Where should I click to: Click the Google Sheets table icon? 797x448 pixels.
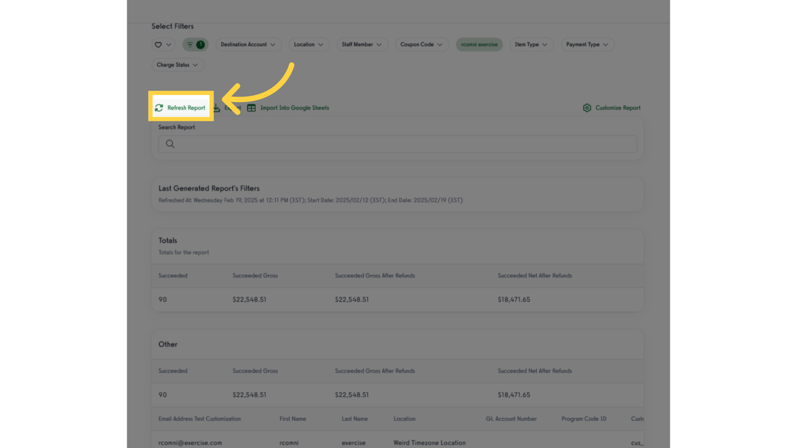point(251,108)
